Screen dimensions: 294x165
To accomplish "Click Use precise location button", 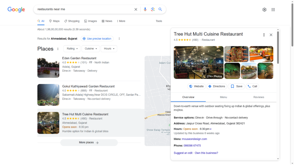I will click(x=97, y=39).
